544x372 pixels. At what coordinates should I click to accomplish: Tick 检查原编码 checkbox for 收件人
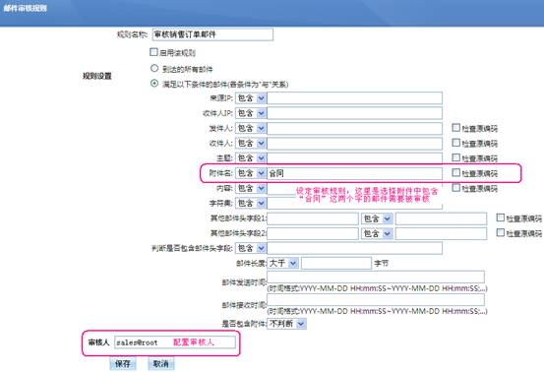click(x=455, y=143)
